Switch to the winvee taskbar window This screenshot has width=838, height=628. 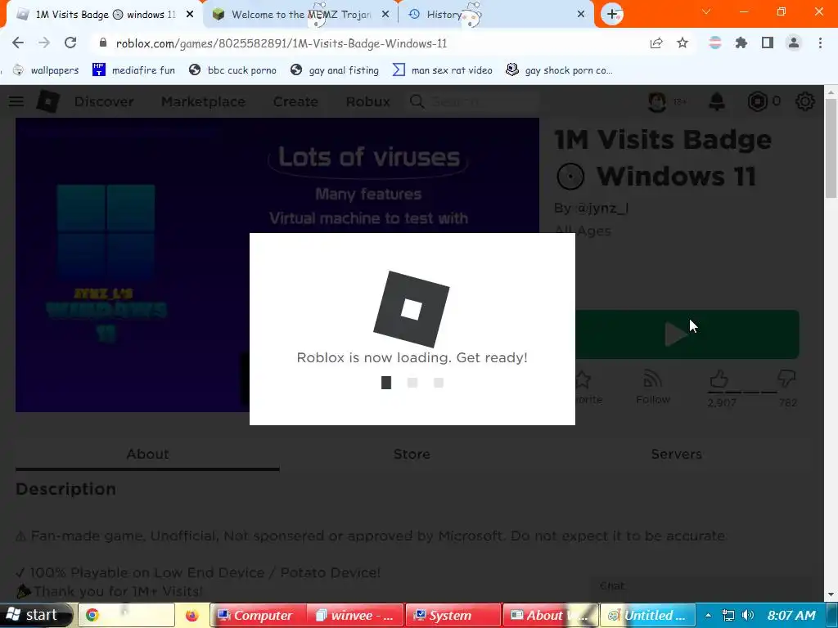[x=355, y=615]
